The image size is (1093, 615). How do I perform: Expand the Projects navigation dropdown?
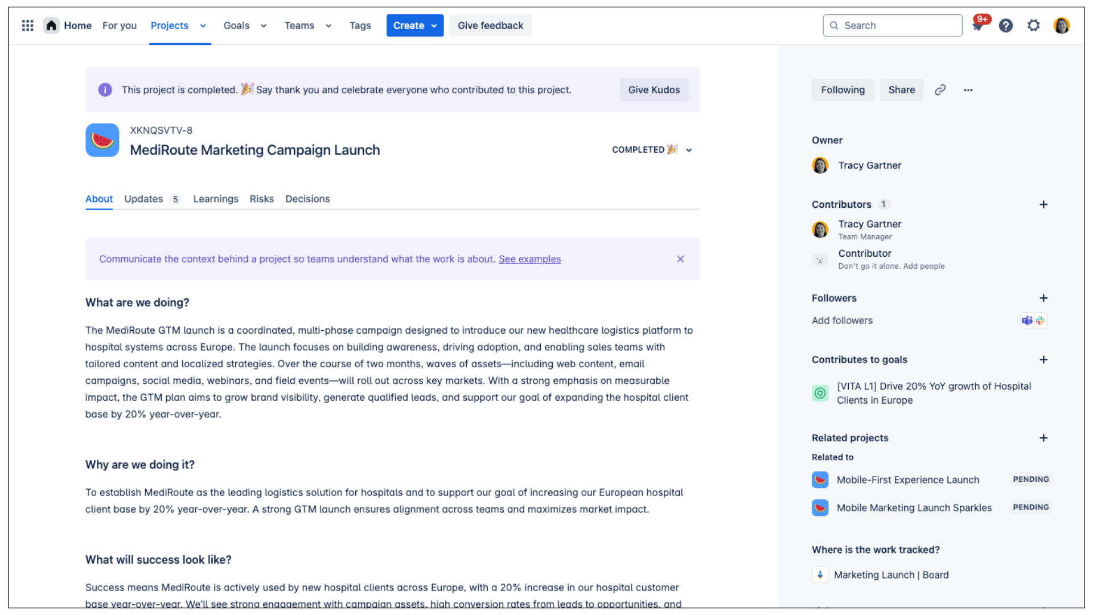[203, 26]
